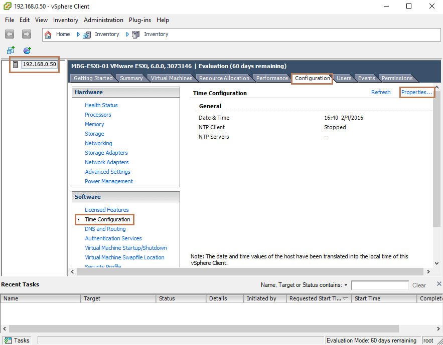The height and width of the screenshot is (345, 443).
Task: Open the Health Status hardware page
Action: pyautogui.click(x=101, y=105)
